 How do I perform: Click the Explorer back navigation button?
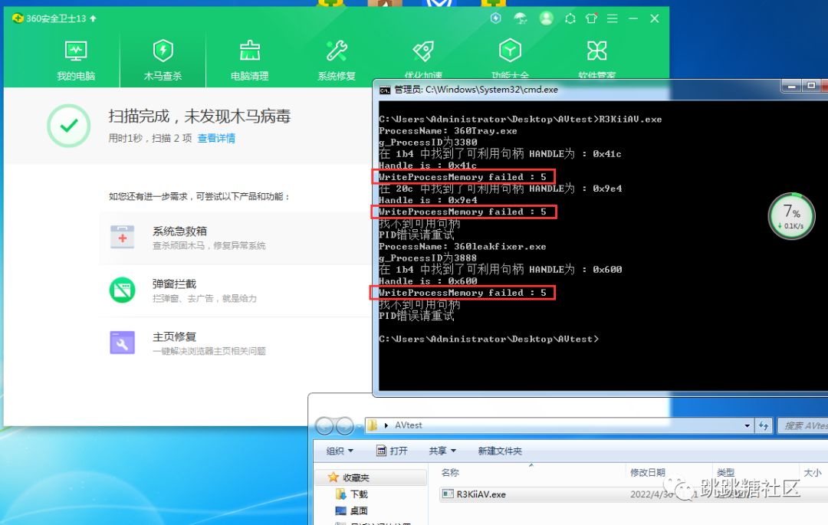[x=325, y=425]
